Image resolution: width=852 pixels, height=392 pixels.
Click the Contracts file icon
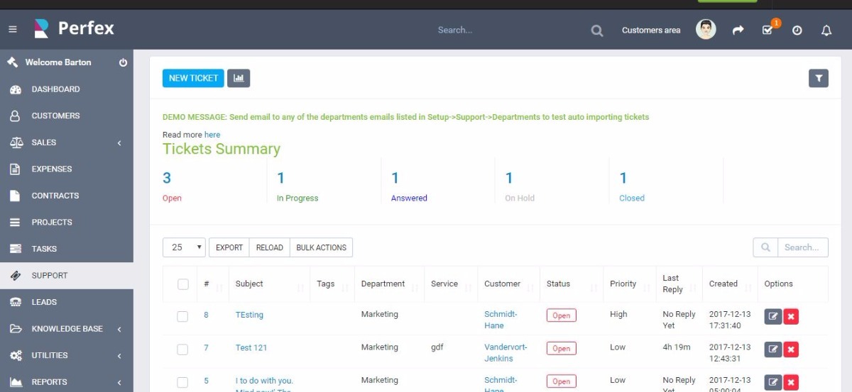(15, 196)
